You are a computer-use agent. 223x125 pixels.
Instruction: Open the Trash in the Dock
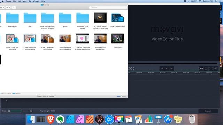point(192,119)
